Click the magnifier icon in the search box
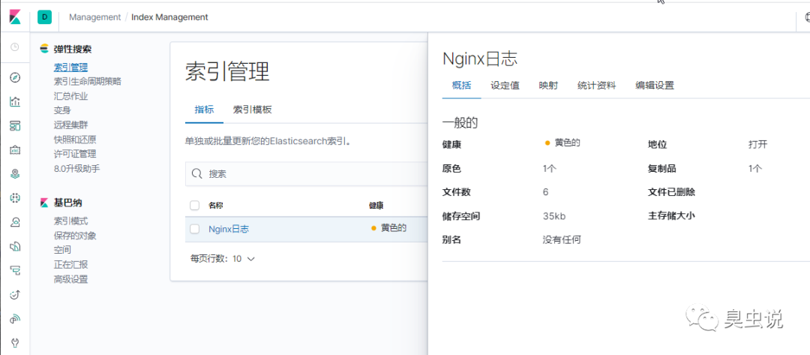The height and width of the screenshot is (355, 810). pyautogui.click(x=196, y=173)
